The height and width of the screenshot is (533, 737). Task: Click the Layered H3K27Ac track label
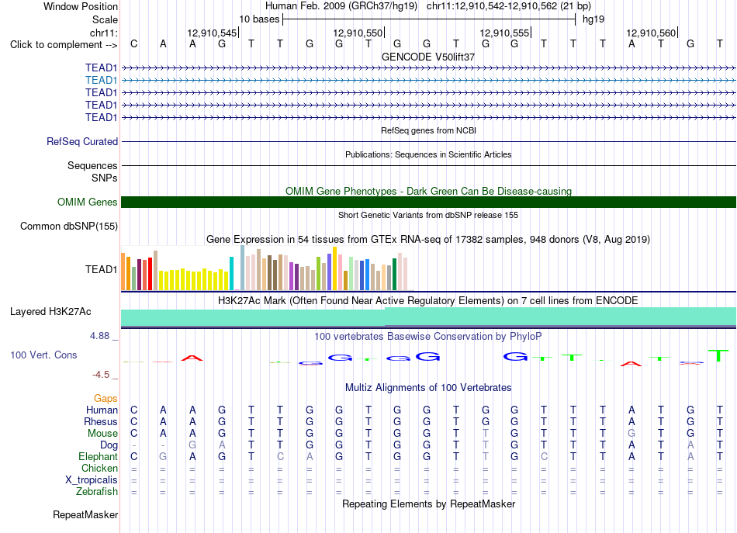click(x=50, y=312)
